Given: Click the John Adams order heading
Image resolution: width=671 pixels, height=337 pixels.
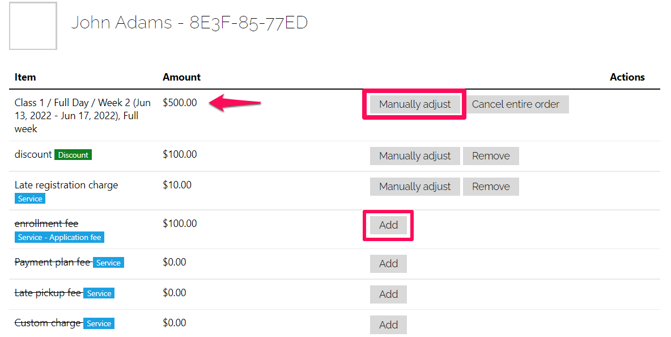Looking at the screenshot, I should pyautogui.click(x=189, y=23).
